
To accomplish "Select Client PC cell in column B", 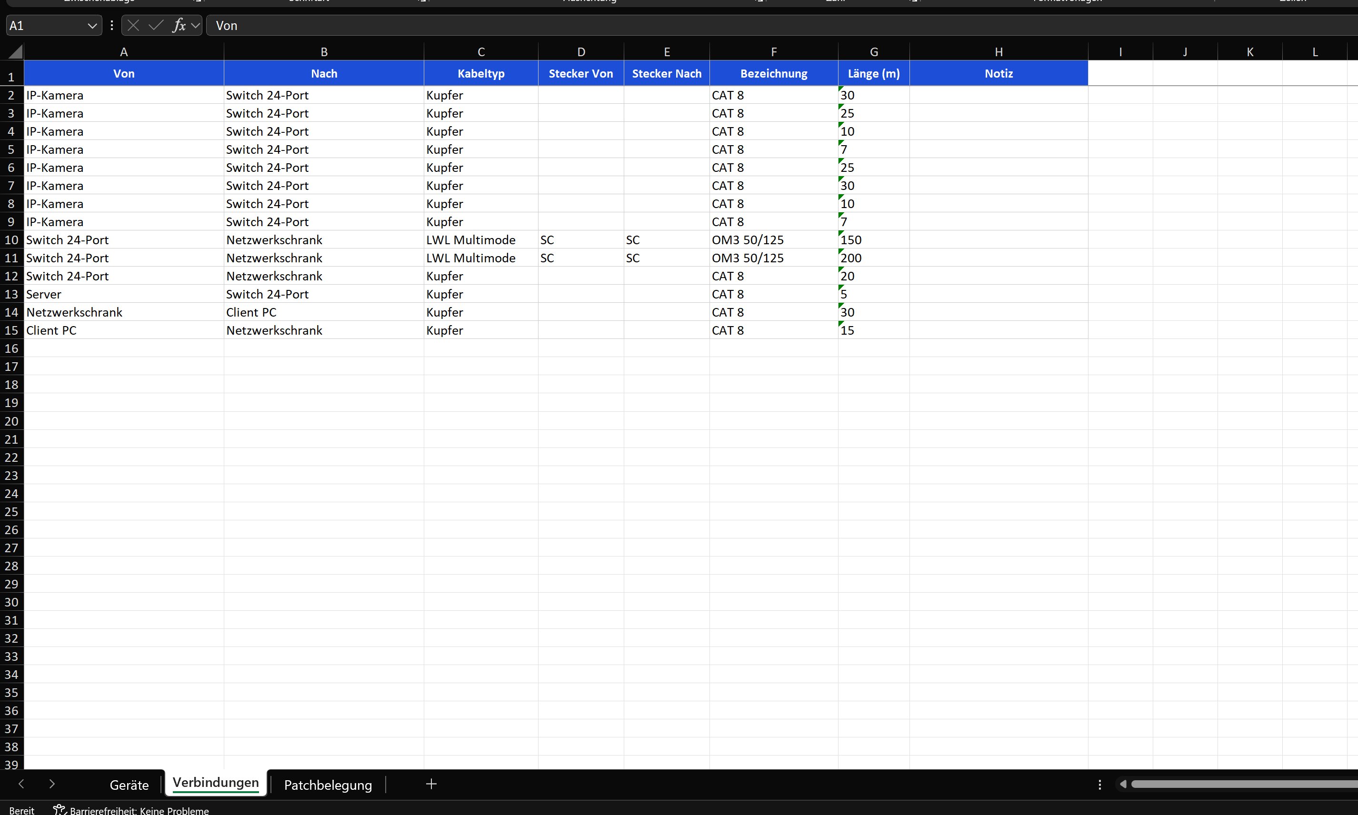I will [324, 312].
